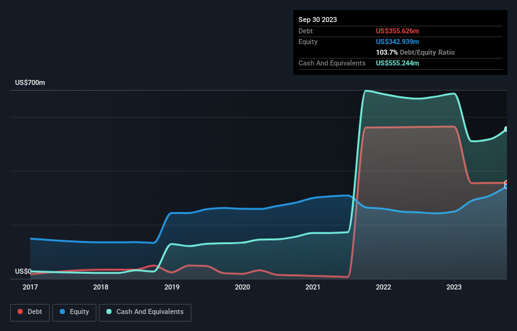Click the 2018 axis label

[x=101, y=287]
